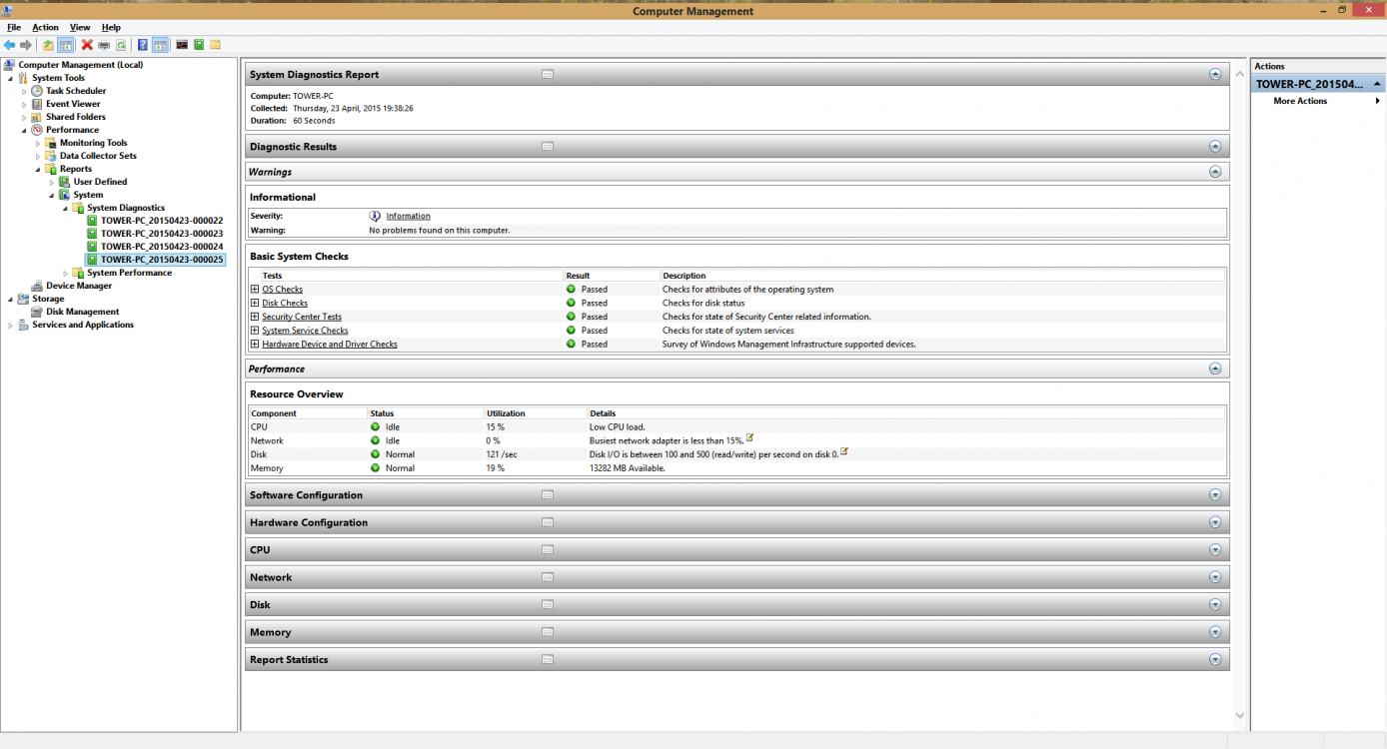Expand the Event Viewer tree arrow
The image size is (1387, 749).
(24, 104)
